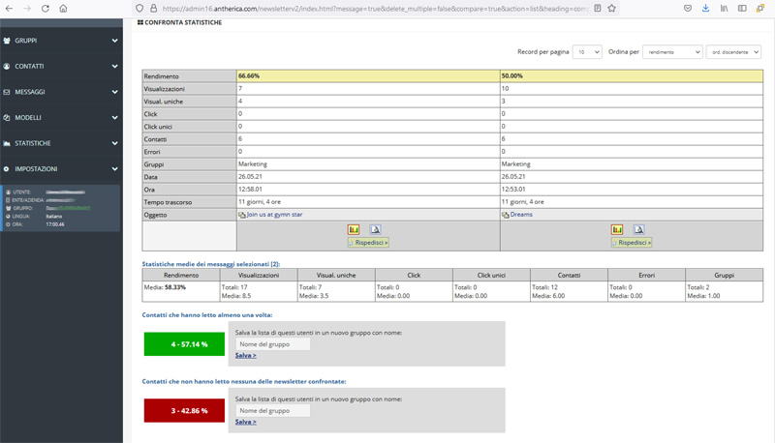Open Record per pagina dropdown

point(586,52)
